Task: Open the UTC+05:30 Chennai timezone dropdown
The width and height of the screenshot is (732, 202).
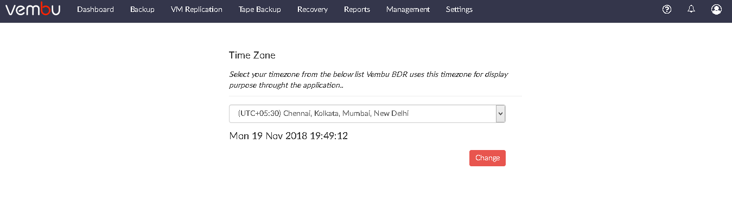Action: coord(367,114)
